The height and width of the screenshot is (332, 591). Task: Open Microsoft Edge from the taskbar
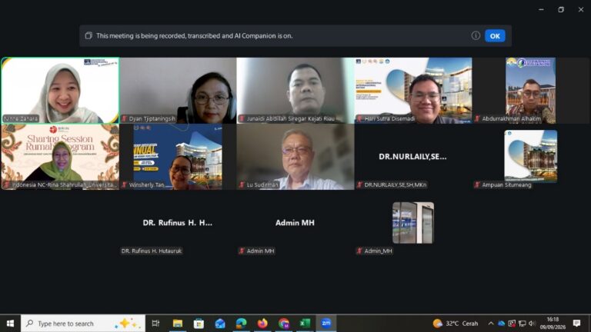point(241,324)
